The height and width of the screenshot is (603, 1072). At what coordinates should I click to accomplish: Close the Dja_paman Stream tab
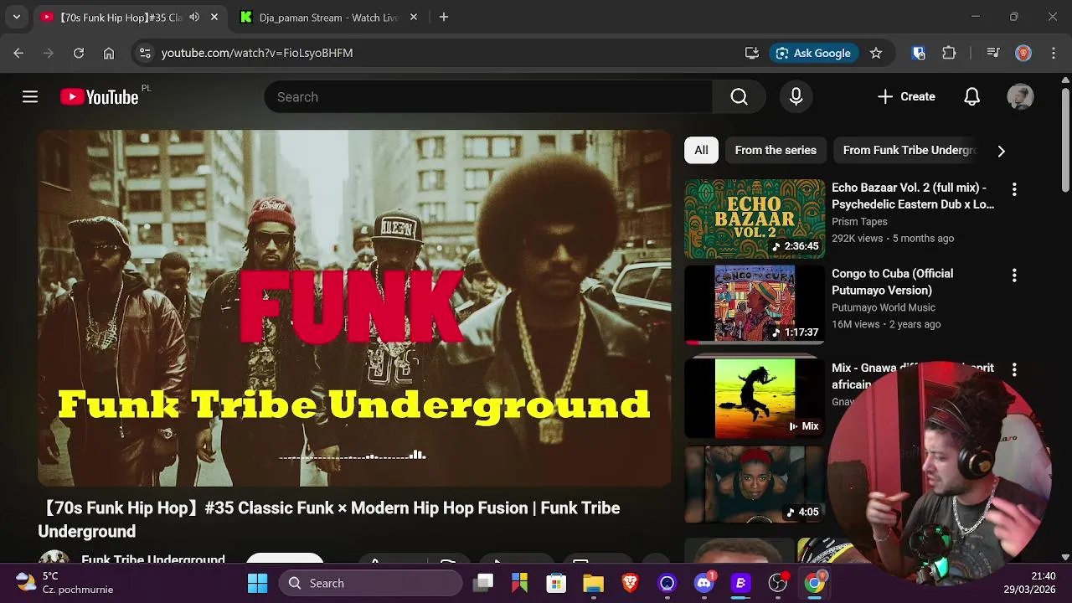(414, 17)
